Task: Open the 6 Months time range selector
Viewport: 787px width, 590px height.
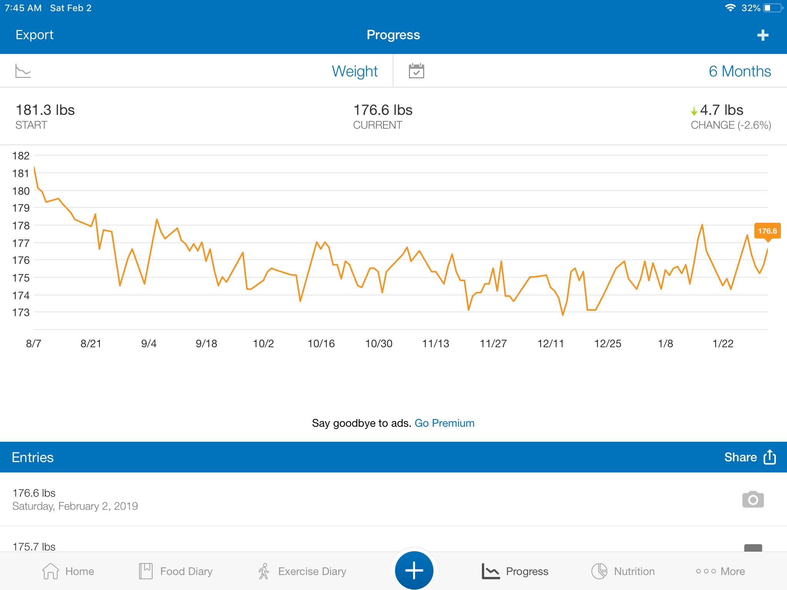Action: coord(740,71)
